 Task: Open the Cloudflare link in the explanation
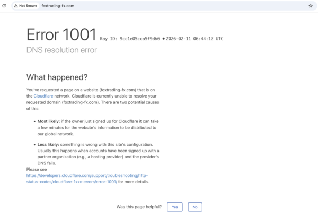point(43,96)
